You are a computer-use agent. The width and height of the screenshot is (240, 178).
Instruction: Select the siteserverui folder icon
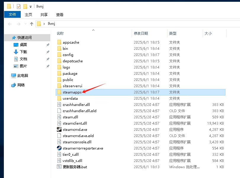pos(59,86)
